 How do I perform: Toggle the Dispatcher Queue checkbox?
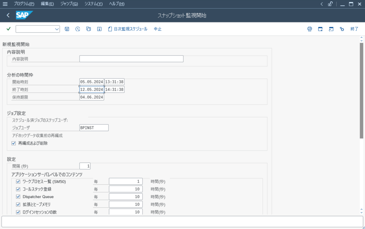point(18,196)
